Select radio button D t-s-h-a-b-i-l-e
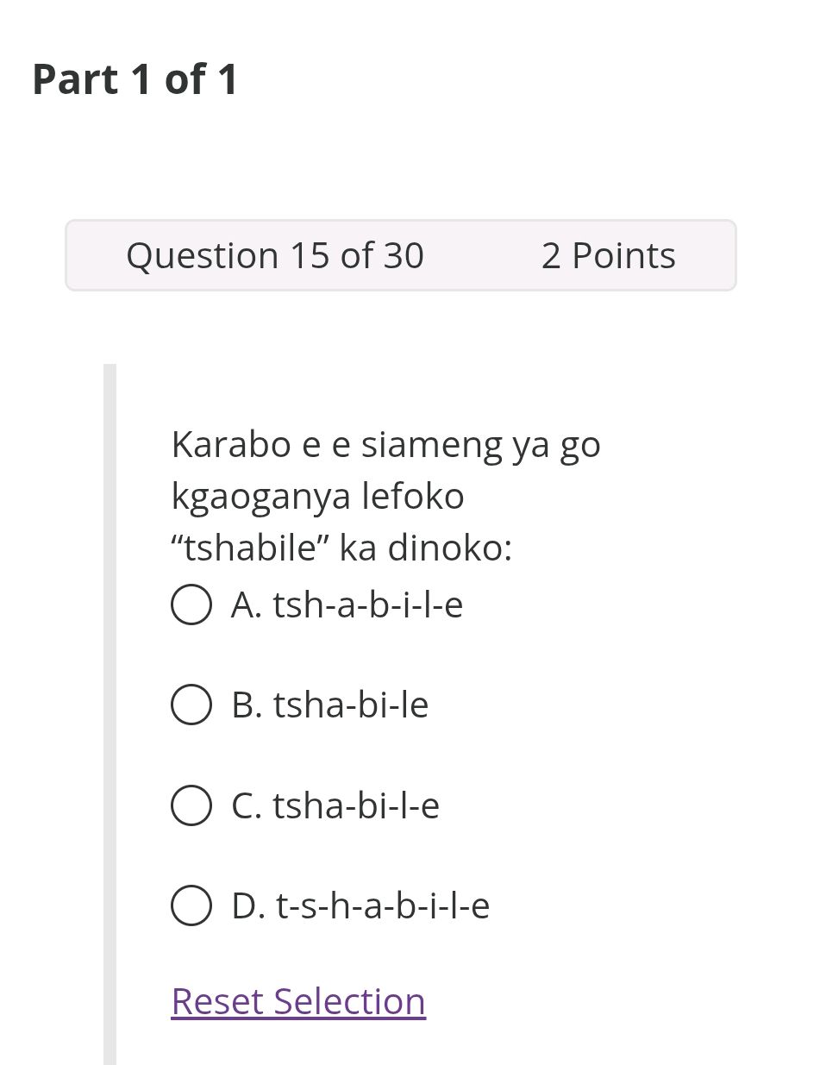The image size is (820, 1065). [x=191, y=905]
